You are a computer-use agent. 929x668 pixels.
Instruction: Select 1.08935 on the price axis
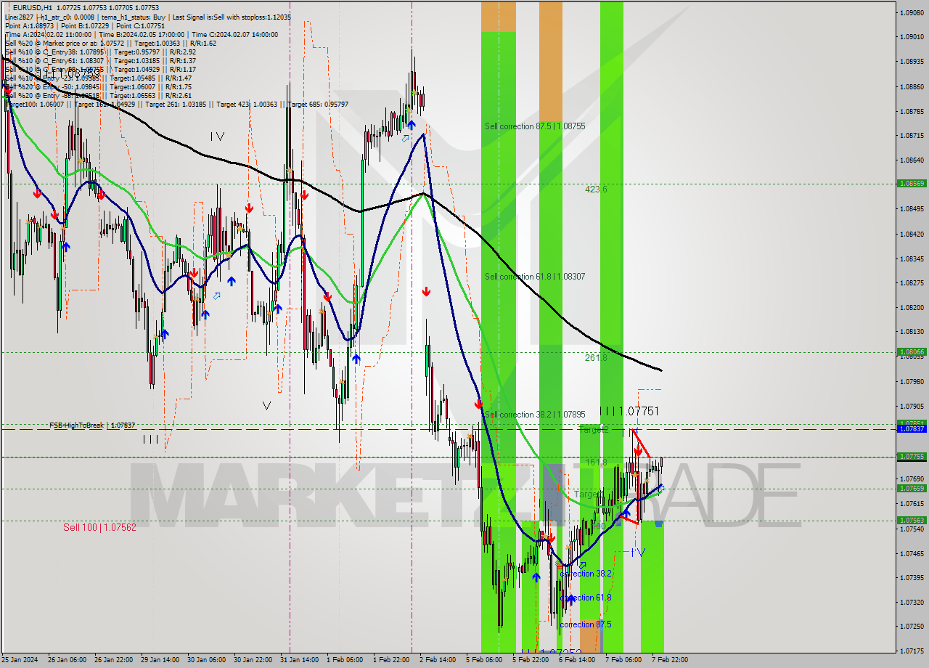click(x=912, y=62)
